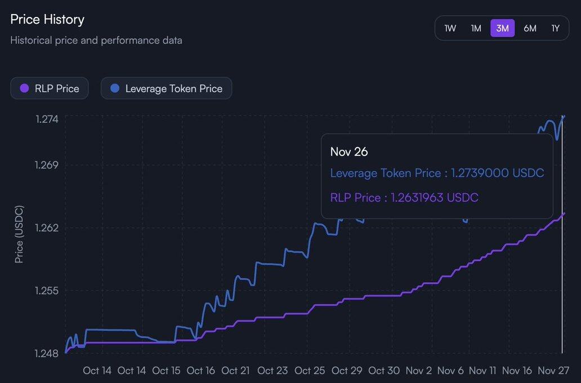This screenshot has width=581, height=383.
Task: Click the purple RLP Price legend dot
Action: 24,88
